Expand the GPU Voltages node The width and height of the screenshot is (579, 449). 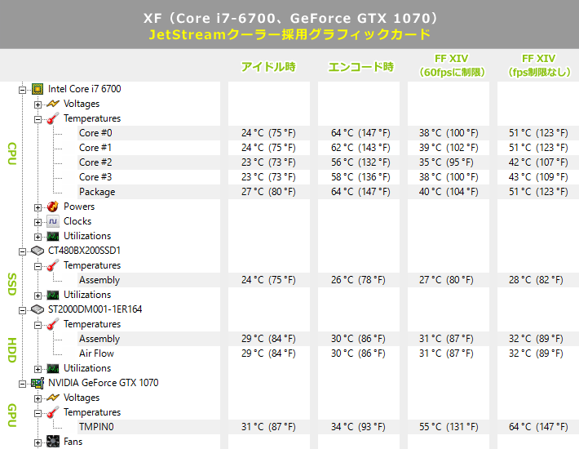point(38,398)
